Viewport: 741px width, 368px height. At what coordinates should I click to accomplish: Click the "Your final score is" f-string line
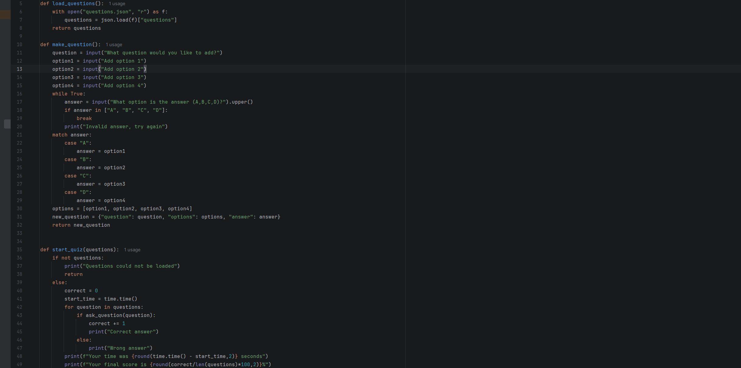(x=168, y=365)
